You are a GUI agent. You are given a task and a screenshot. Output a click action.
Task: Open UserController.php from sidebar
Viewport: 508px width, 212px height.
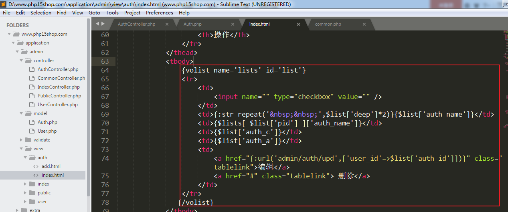(57, 105)
